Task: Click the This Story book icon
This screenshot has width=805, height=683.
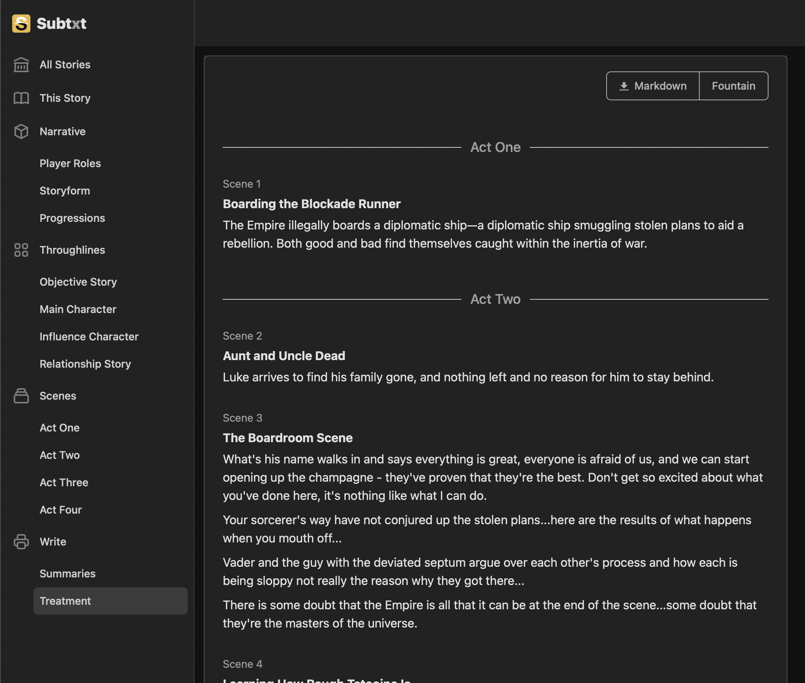Action: coord(21,98)
